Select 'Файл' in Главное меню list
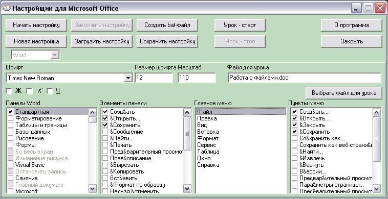This screenshot has width=388, height=199. [241, 112]
